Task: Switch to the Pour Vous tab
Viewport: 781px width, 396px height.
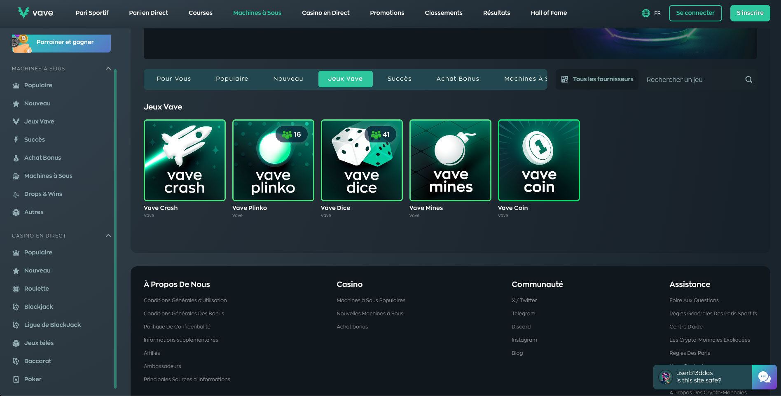Action: [174, 79]
